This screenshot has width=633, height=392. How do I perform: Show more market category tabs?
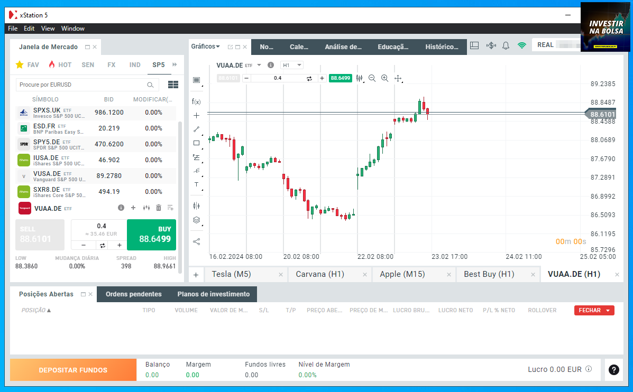[175, 64]
